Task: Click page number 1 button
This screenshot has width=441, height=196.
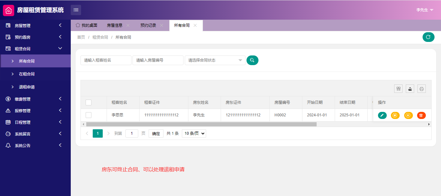Action: (98, 133)
